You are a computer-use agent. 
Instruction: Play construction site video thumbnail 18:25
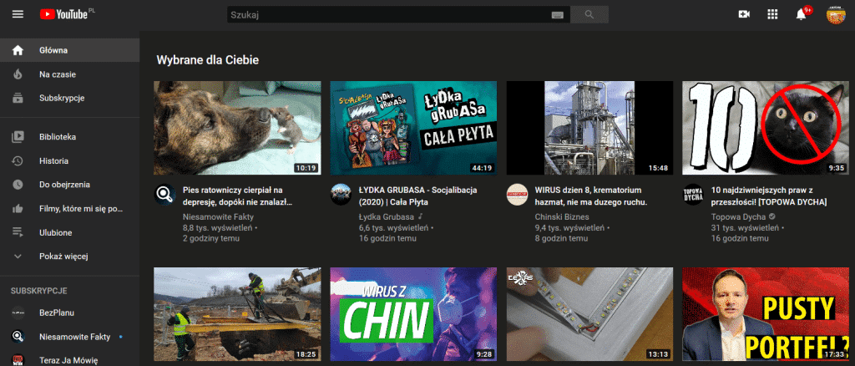tap(238, 314)
